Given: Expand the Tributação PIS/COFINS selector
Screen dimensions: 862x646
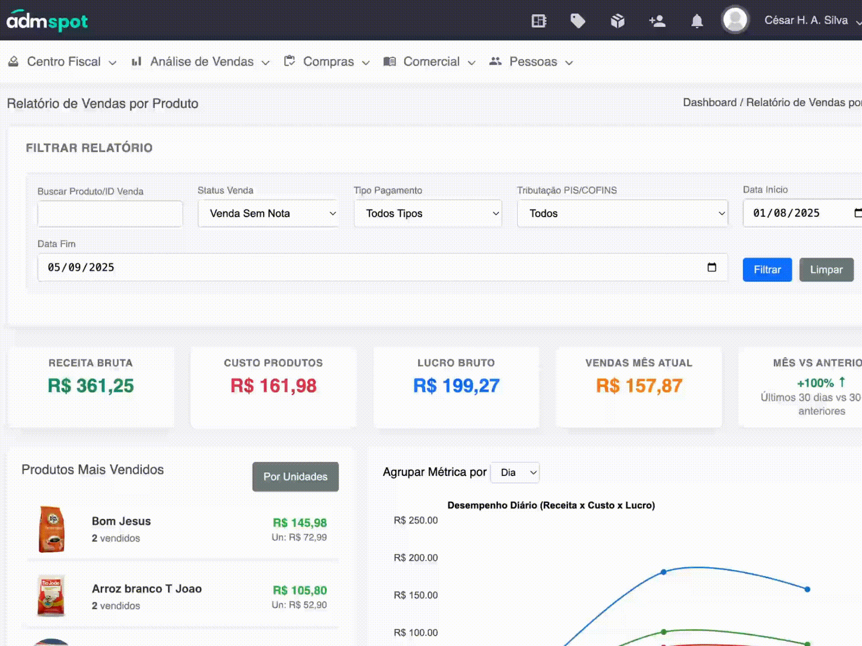Looking at the screenshot, I should point(622,213).
